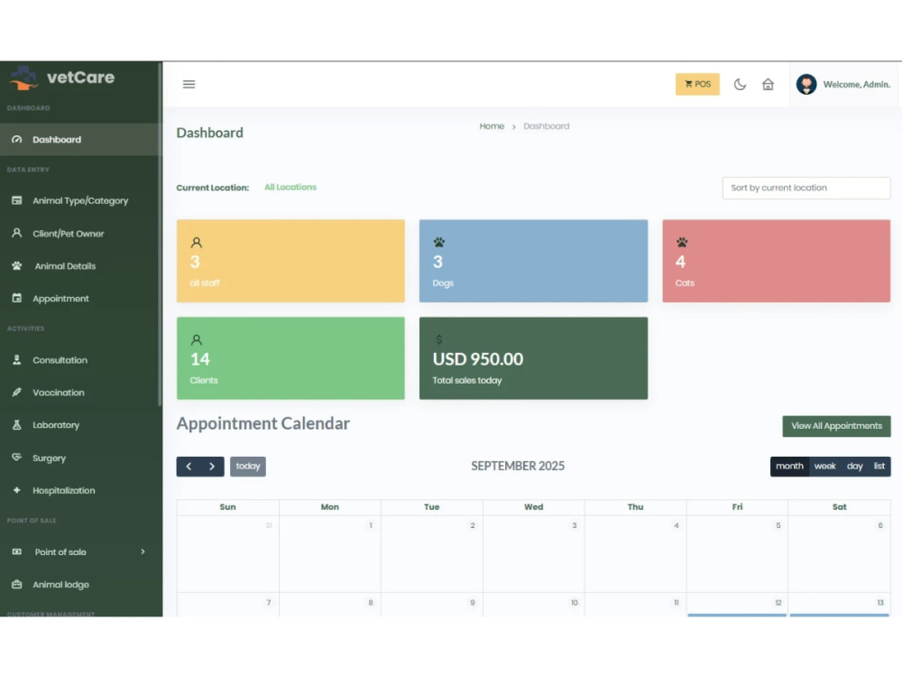Click the dollar icon on sales card
Viewport: 902px width, 677px height.
pos(439,339)
